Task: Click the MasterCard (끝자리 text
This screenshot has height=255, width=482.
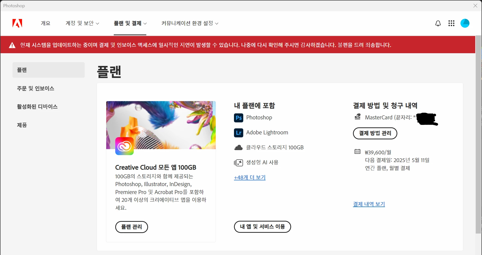Action: 388,117
